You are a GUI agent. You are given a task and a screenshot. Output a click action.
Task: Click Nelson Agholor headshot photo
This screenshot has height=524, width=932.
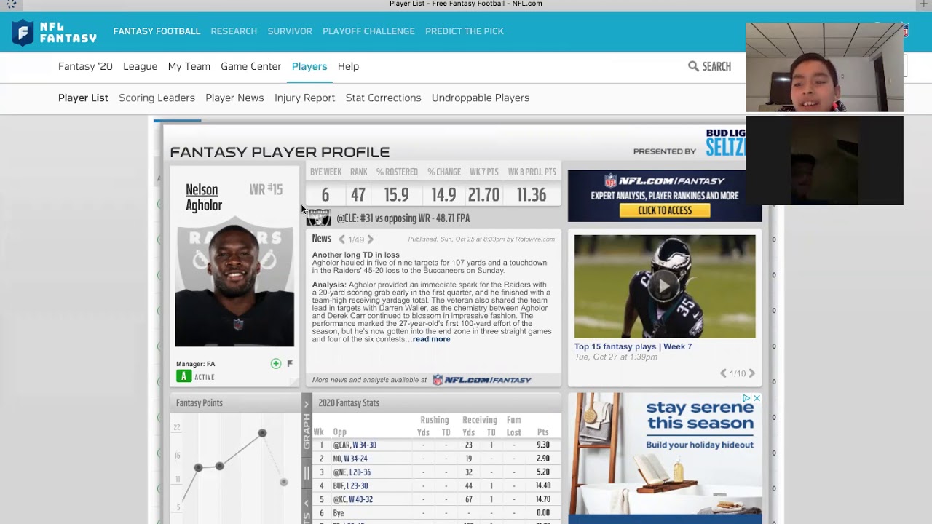(234, 285)
